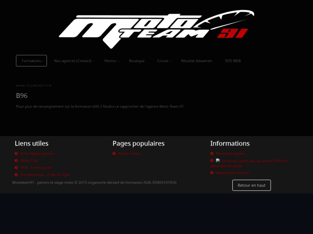Click the Informations footer heading
Screen dimensions: 313x234
tap(230, 143)
